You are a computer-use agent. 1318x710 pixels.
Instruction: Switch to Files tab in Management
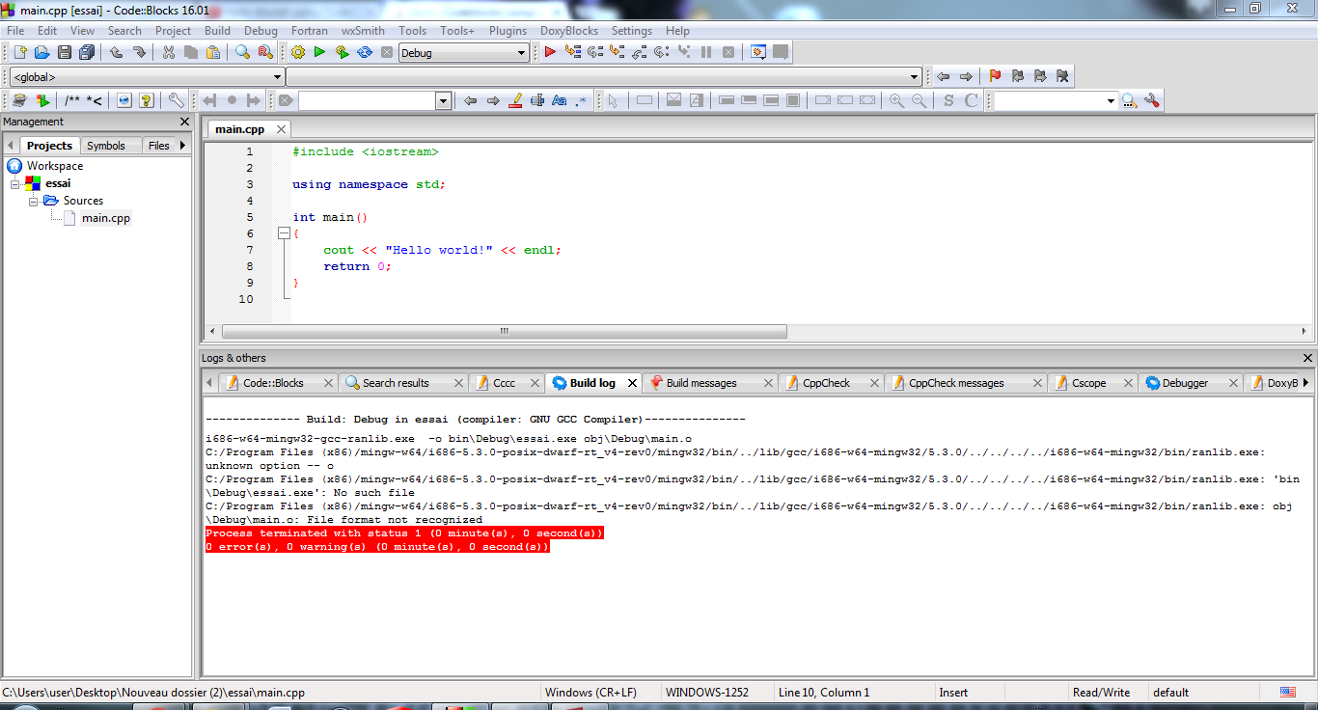(x=158, y=146)
